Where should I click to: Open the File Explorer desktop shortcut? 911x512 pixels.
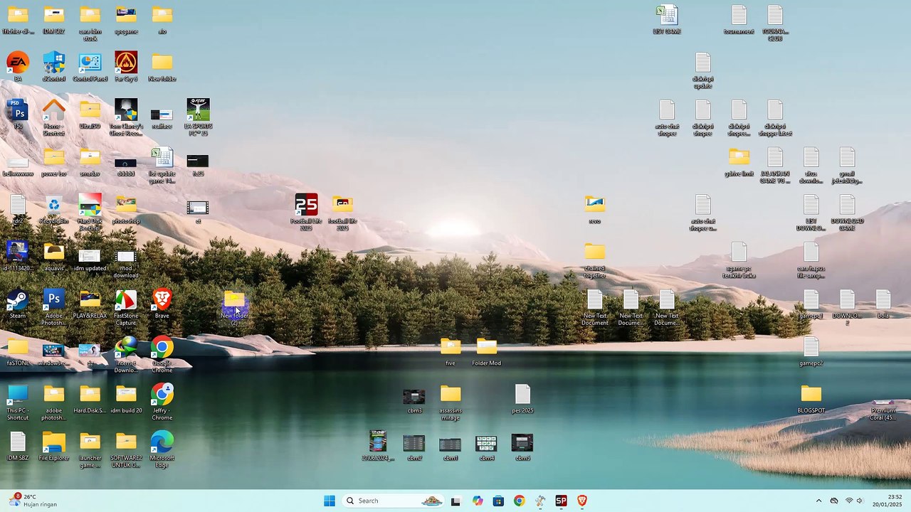[x=54, y=442]
